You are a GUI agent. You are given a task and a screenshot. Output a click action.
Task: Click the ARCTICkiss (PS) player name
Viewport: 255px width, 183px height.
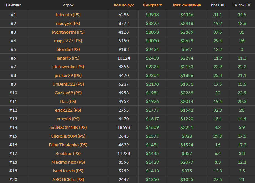pyautogui.click(x=68, y=180)
